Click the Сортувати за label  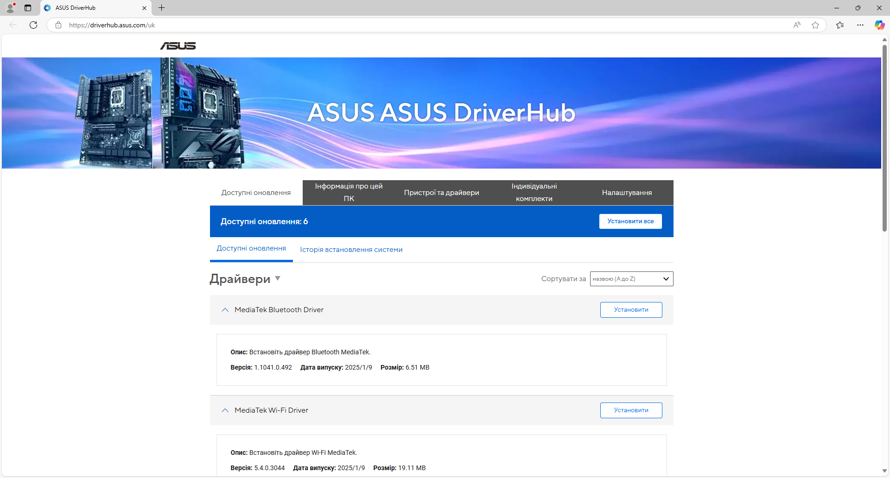564,279
